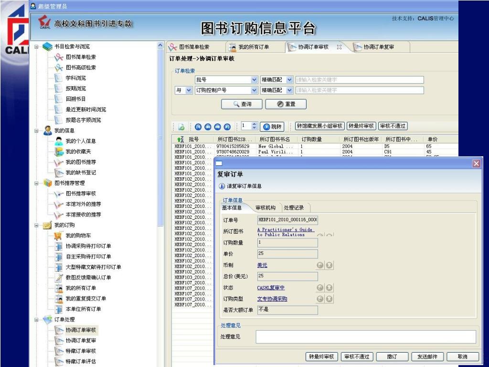The width and height of the screenshot is (489, 367).
Task: Go to the last page of results
Action: pos(227,127)
